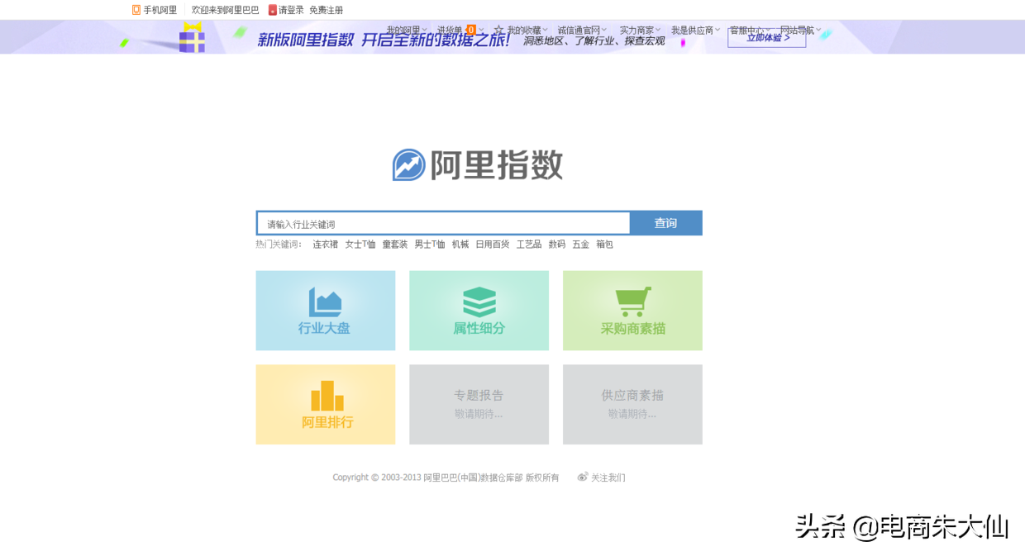
Task: Expand the 我的阿里 dropdown menu
Action: pos(407,31)
